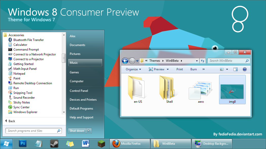Open Notepad from Accessories list
Viewport: 266px width, 149px height.
17,73
